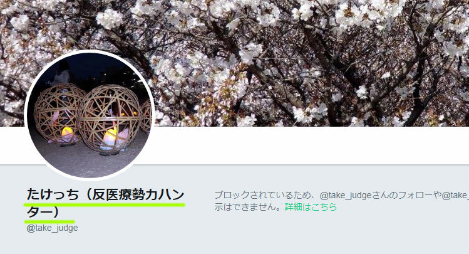The height and width of the screenshot is (254, 469).
Task: Click the short green underline below ター）
Action: 49,221
